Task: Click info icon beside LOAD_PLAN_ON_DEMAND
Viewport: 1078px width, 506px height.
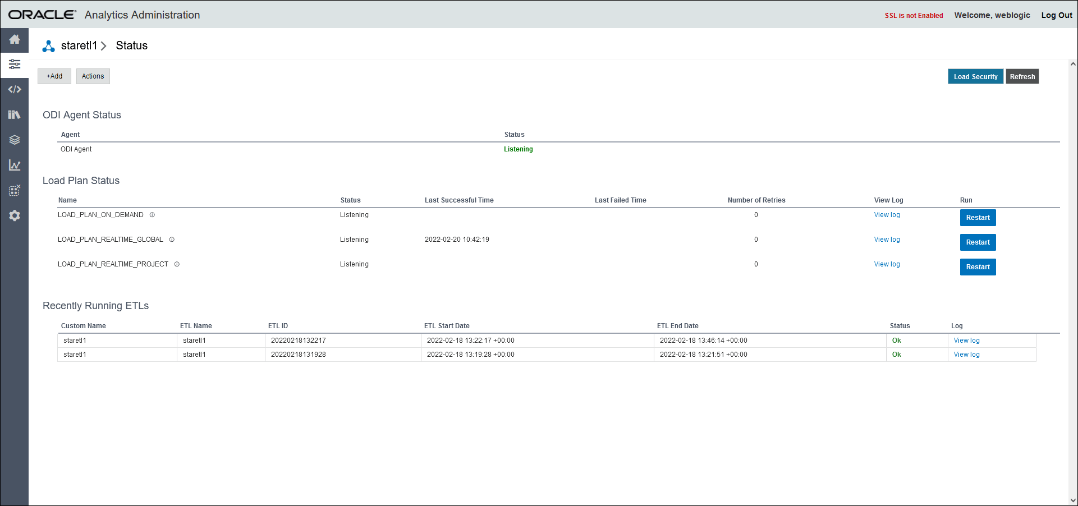Action: [x=152, y=215]
